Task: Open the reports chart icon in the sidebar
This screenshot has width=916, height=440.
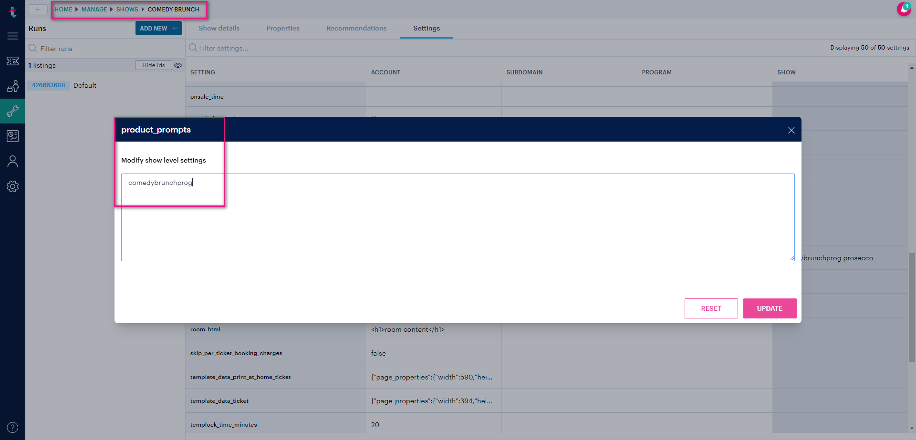Action: [x=12, y=136]
